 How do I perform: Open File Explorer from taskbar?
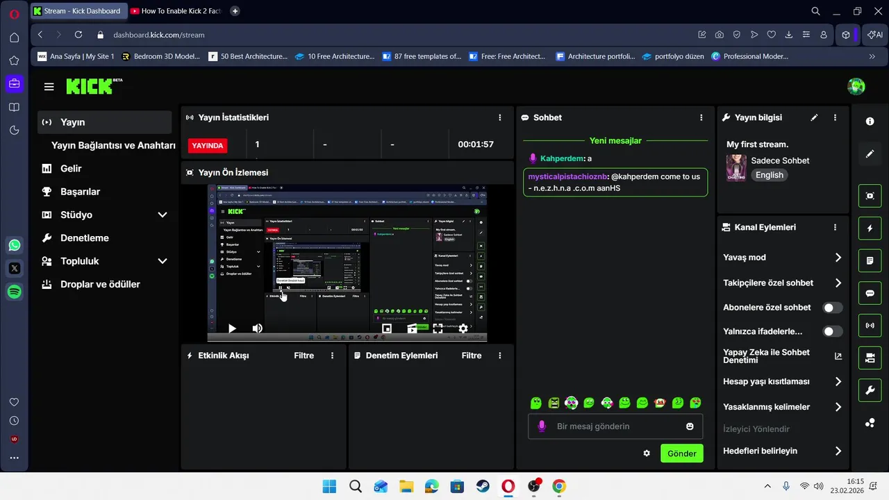click(406, 486)
